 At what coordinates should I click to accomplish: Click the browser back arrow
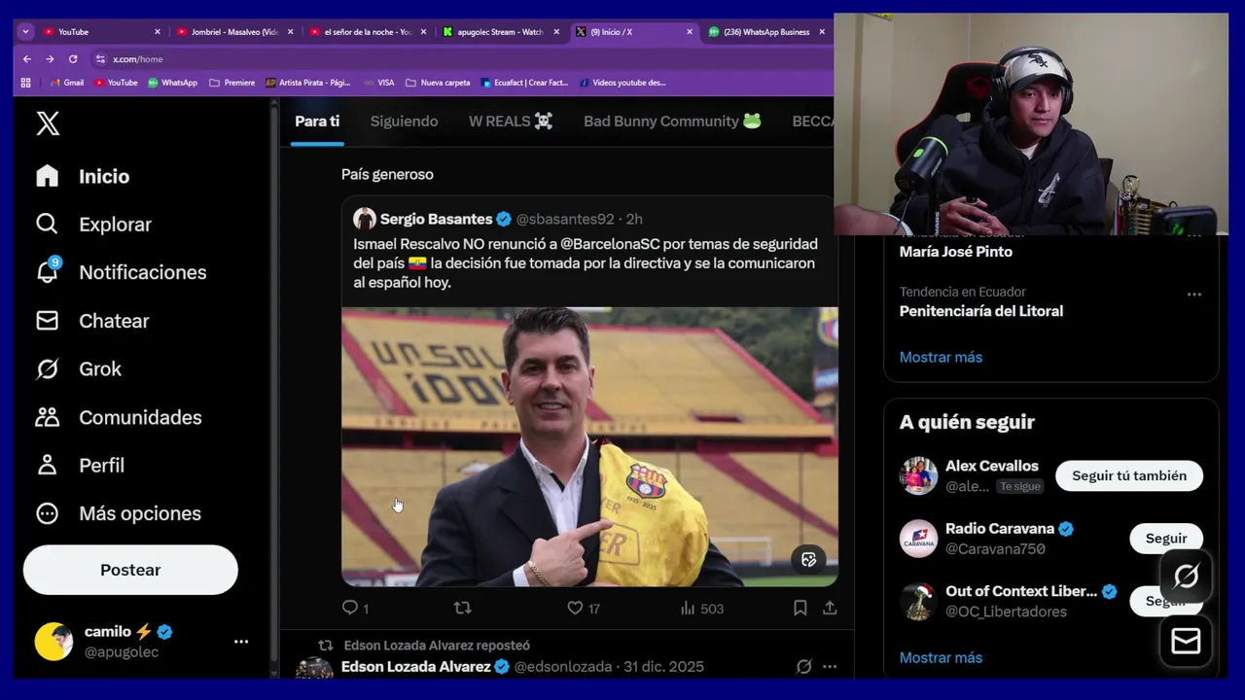[x=27, y=59]
